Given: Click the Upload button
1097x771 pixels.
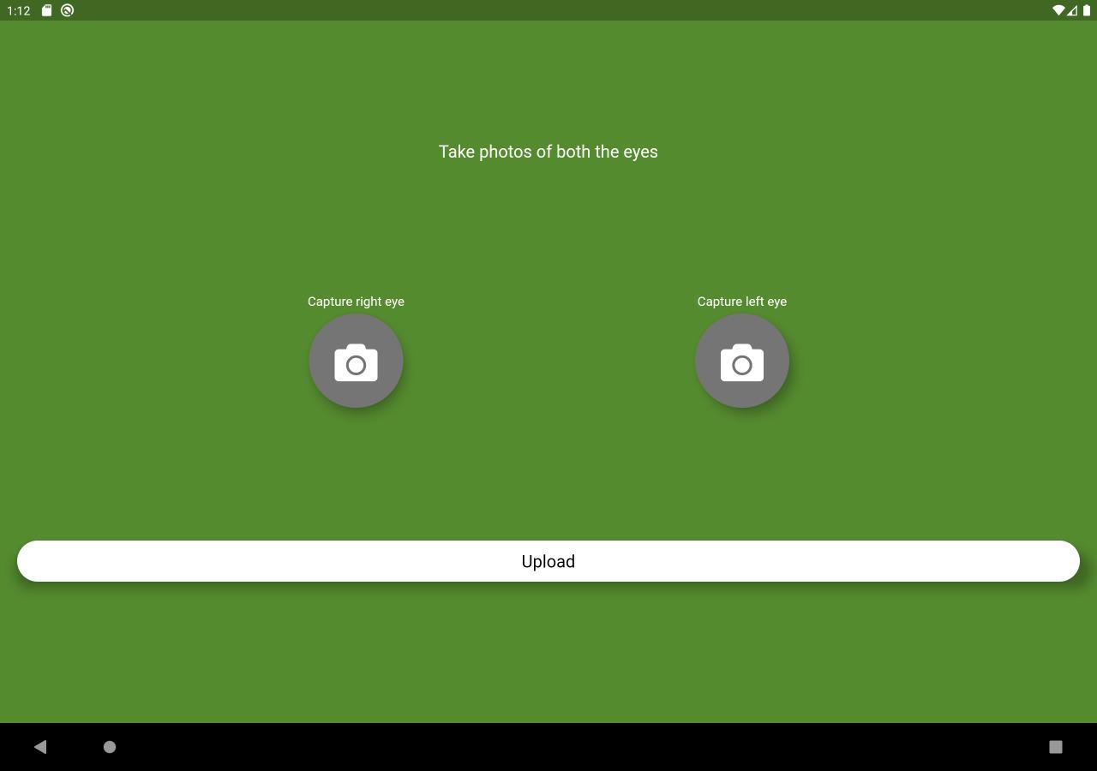Looking at the screenshot, I should coord(548,561).
